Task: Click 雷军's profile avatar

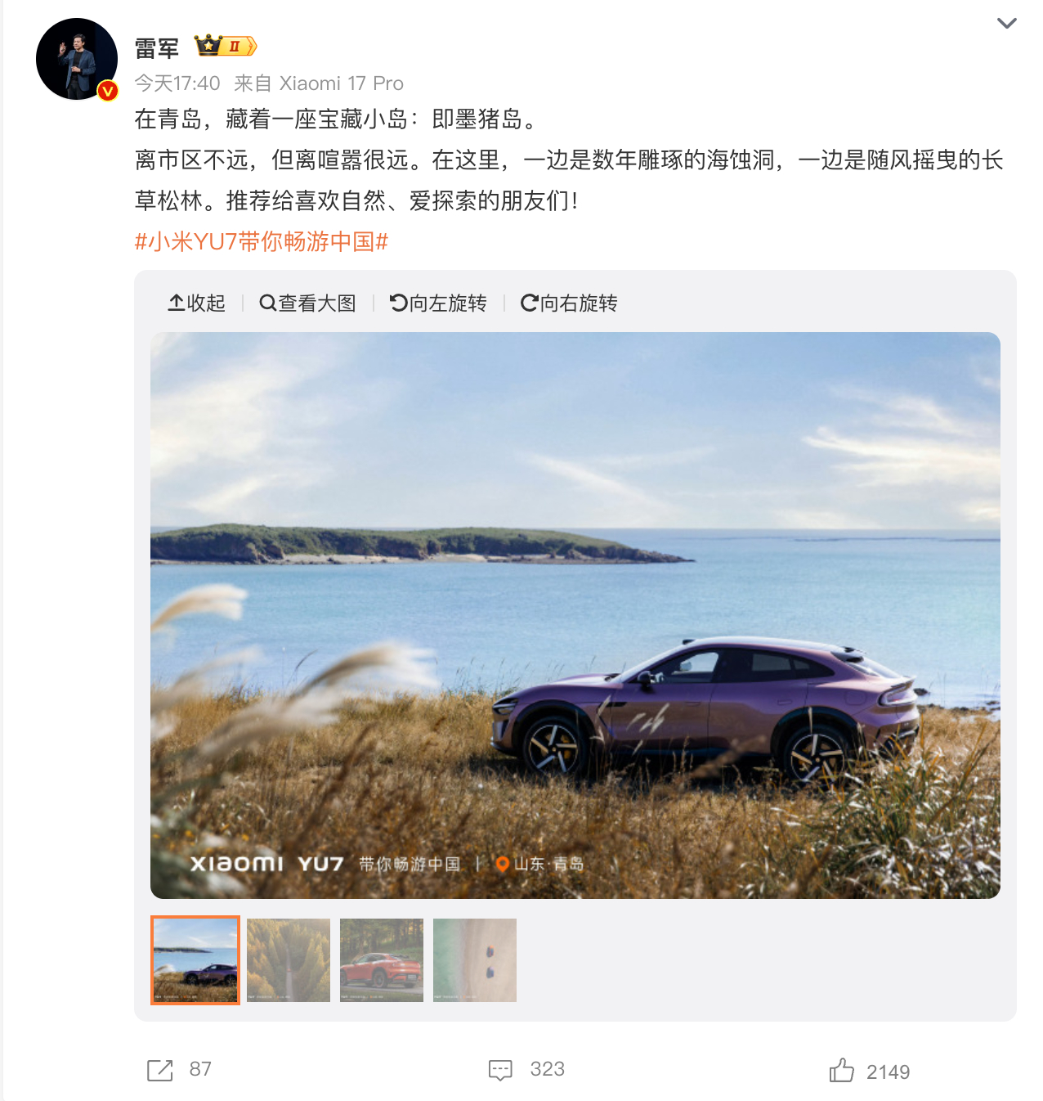Action: (77, 59)
